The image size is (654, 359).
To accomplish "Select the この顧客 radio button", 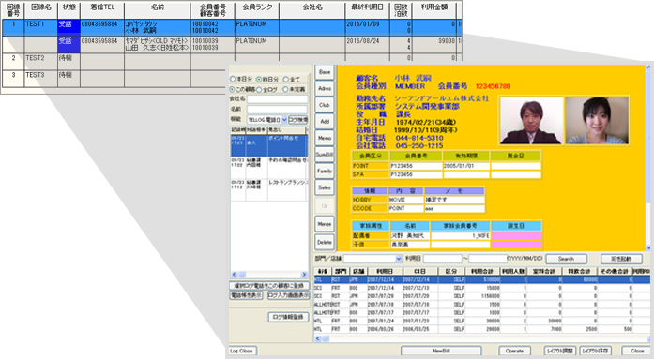I will [233, 89].
